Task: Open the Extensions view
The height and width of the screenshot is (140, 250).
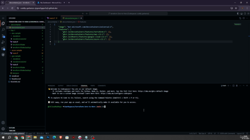Action: point(3,48)
